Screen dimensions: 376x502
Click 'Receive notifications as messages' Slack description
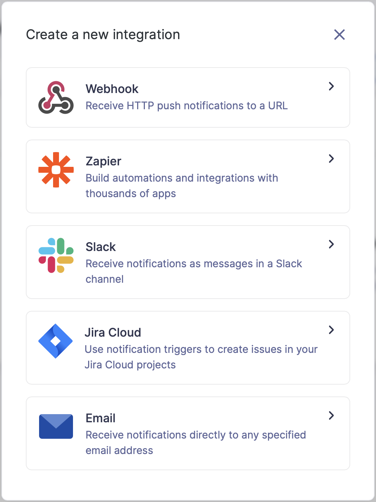tap(194, 271)
